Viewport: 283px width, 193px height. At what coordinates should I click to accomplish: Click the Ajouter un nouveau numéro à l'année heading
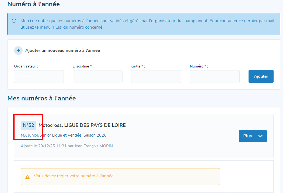(62, 50)
